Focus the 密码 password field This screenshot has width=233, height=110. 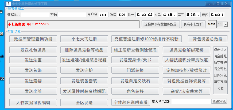(72, 15)
